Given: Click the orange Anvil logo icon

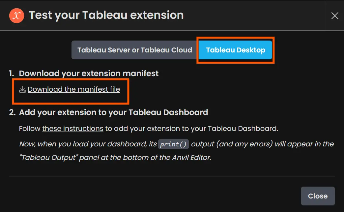Looking at the screenshot, I should click(x=17, y=15).
